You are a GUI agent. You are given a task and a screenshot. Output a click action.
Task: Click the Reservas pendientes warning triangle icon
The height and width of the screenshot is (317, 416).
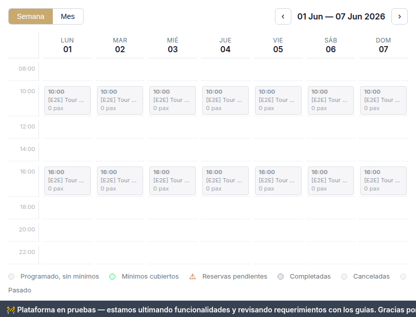(193, 277)
